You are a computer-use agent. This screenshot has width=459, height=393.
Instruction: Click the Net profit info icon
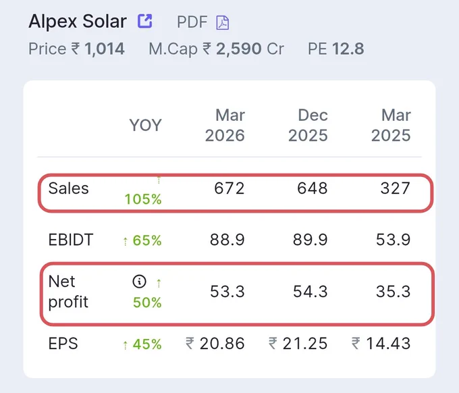coord(139,282)
